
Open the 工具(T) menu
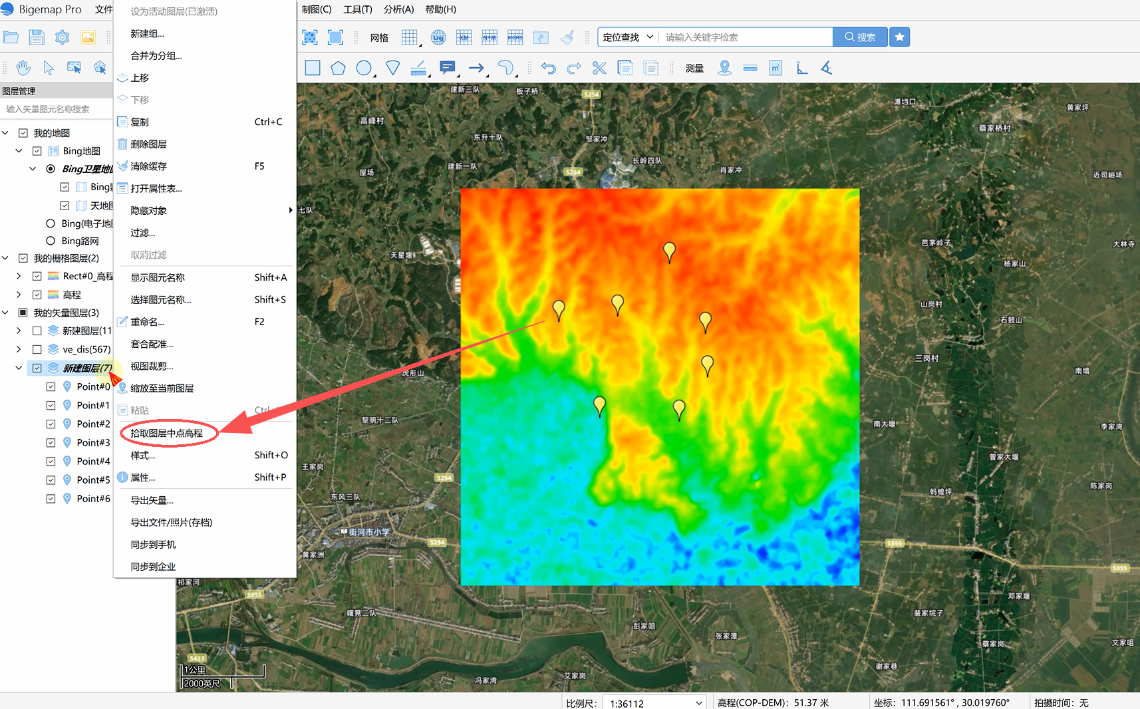(358, 9)
